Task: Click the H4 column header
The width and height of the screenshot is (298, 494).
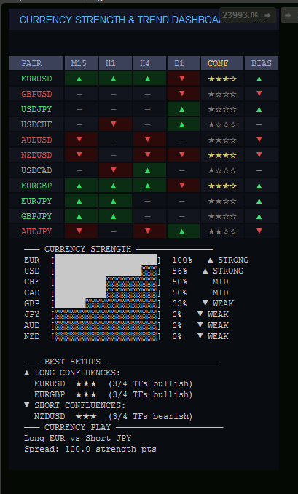Action: [x=149, y=63]
